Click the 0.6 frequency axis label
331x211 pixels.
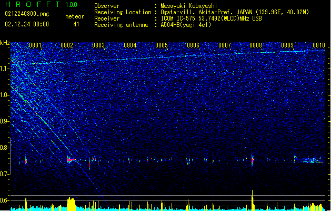5,200
